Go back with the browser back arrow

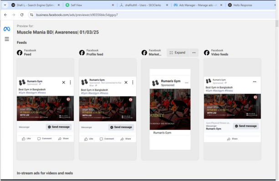point(5,15)
